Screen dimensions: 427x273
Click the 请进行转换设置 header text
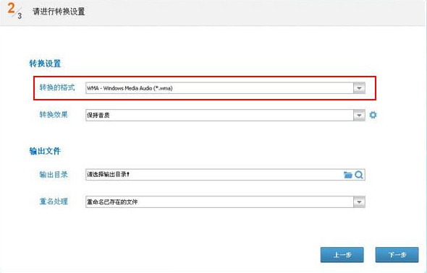[59, 12]
